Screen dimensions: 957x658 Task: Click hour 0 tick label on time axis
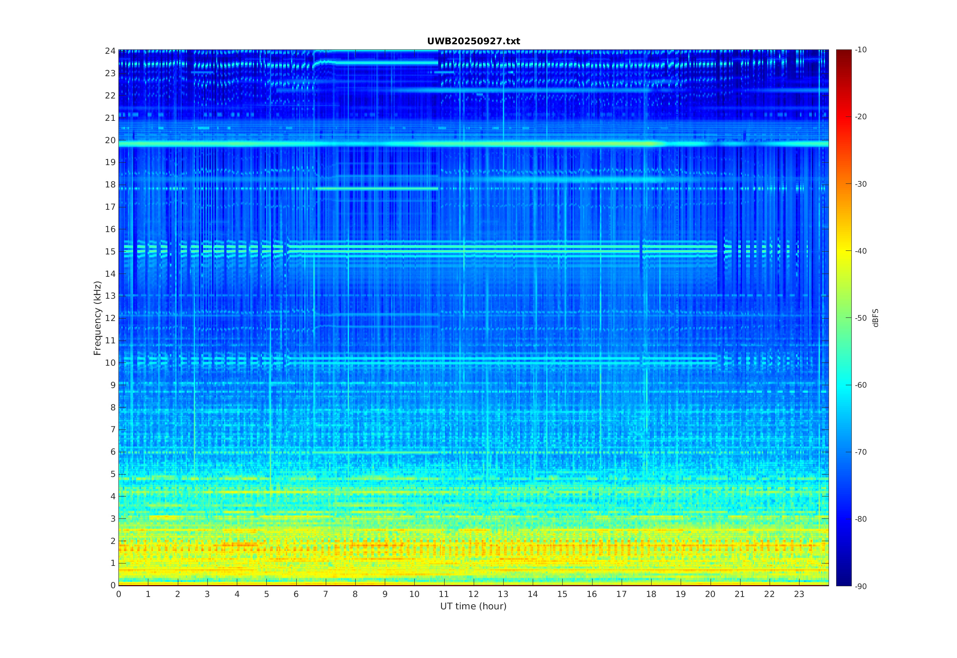119,594
